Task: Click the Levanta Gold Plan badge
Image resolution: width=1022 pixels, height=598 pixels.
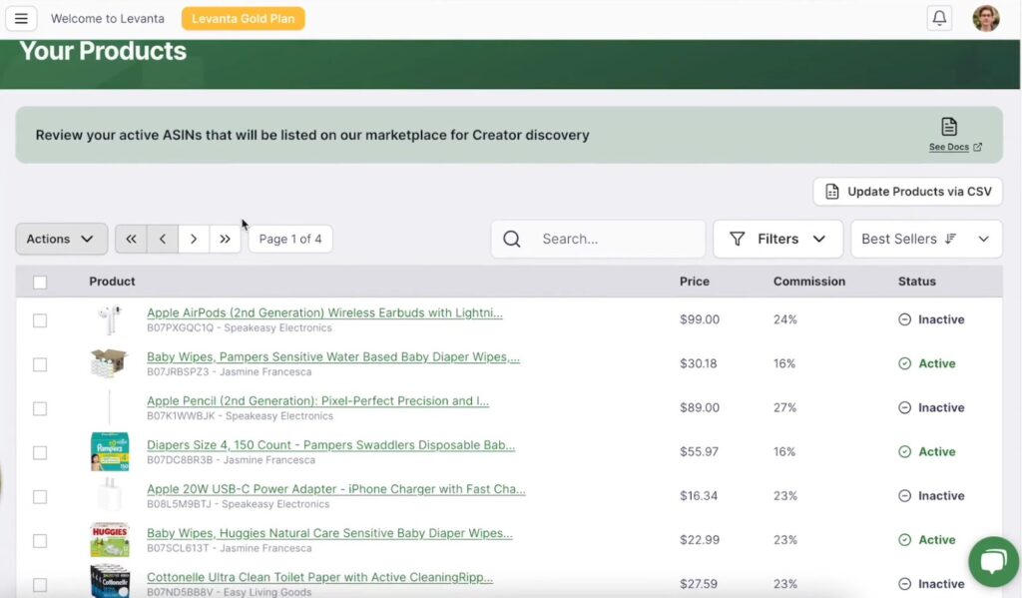Action: tap(244, 18)
